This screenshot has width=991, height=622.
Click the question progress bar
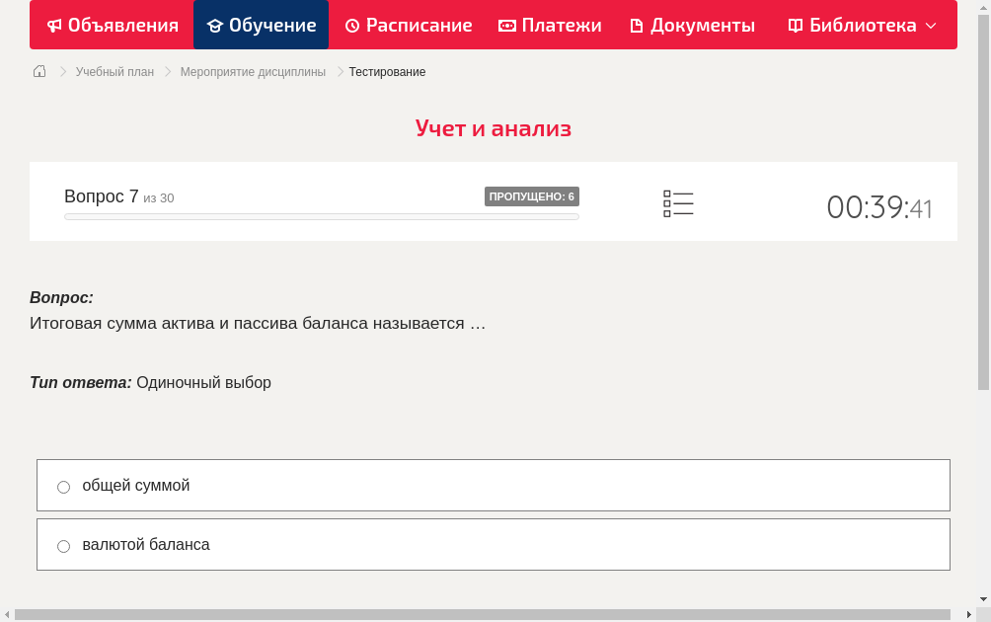(321, 216)
